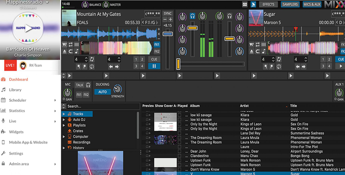Expand the Auto DJ tree node
Image resolution: width=345 pixels, height=175 pixels.
click(64, 119)
